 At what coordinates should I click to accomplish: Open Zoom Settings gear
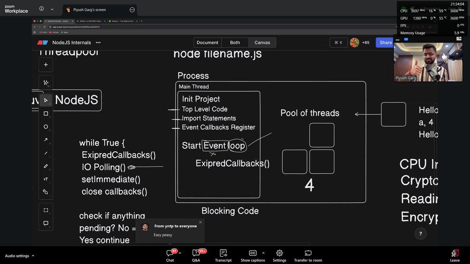280,256
